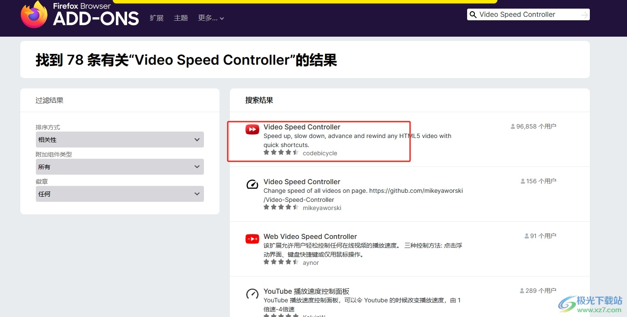Open the Web Video Speed Controller icon
627x317 pixels.
[x=252, y=239]
